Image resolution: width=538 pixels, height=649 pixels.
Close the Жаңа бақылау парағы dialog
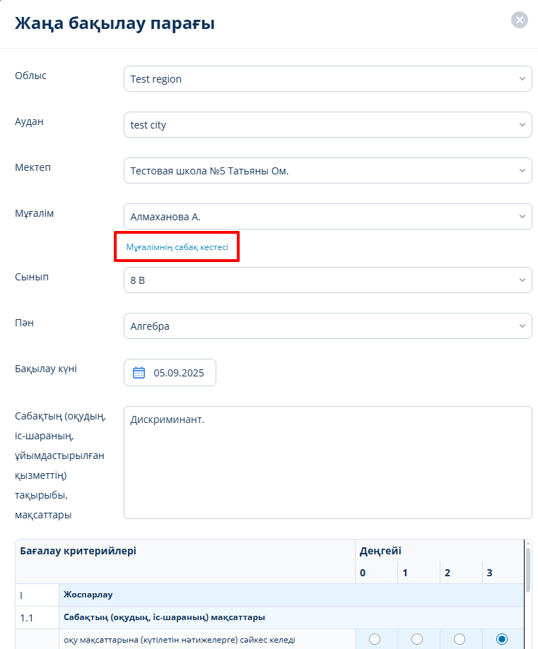click(520, 20)
